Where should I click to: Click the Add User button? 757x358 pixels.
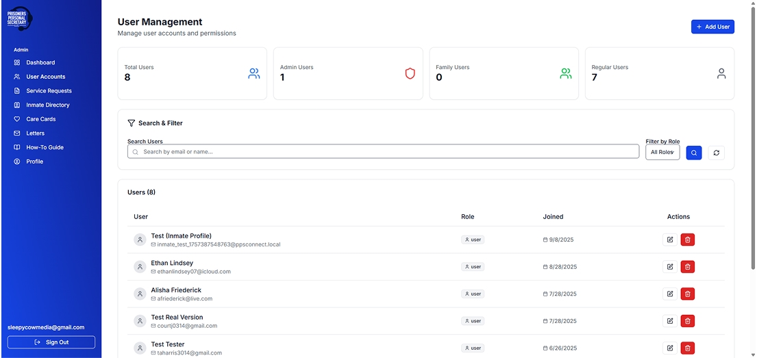712,27
